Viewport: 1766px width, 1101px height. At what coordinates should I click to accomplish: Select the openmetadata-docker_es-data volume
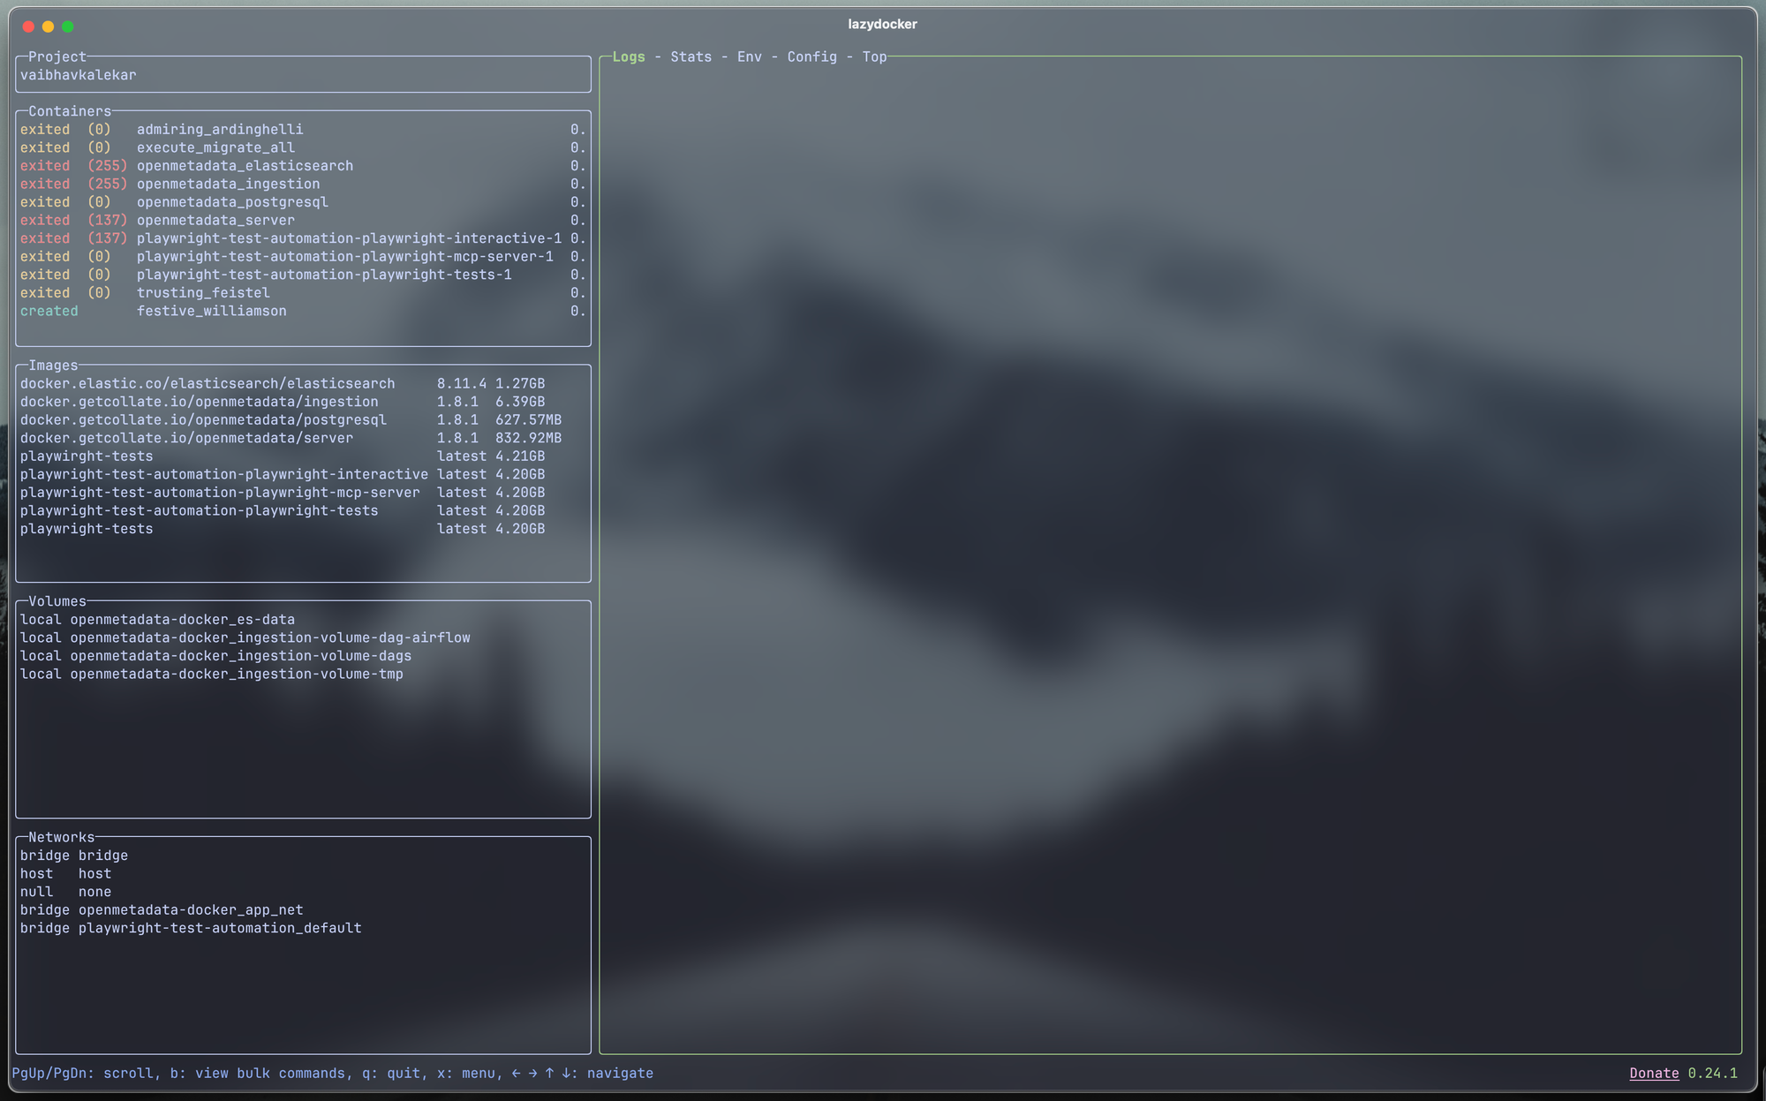coord(182,620)
